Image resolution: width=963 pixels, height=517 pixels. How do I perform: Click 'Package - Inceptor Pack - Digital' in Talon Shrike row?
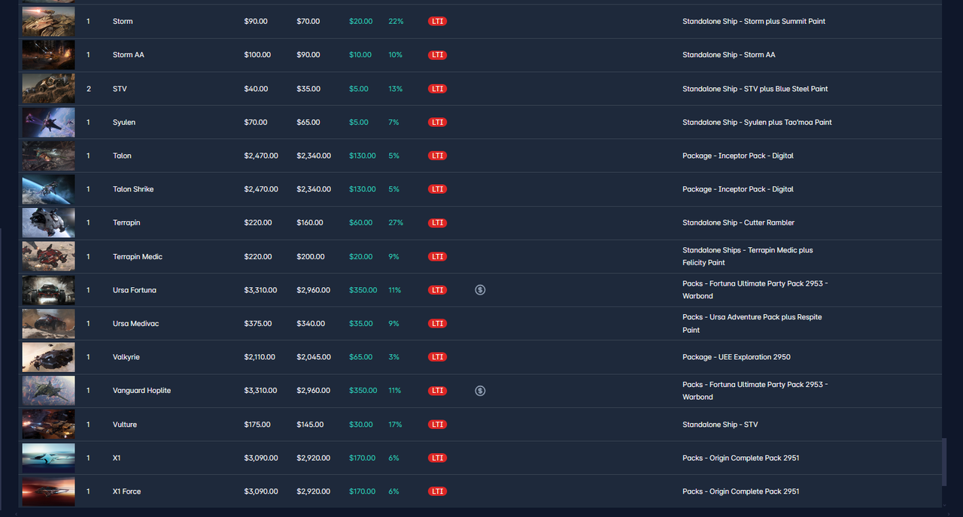click(738, 189)
